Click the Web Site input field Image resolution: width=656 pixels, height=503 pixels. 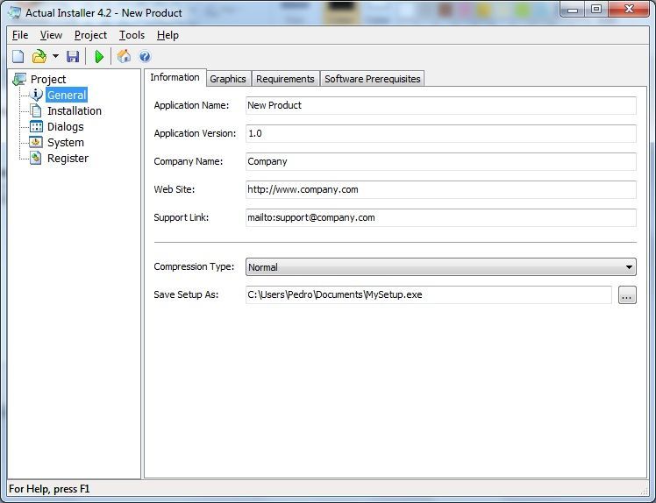pos(441,189)
